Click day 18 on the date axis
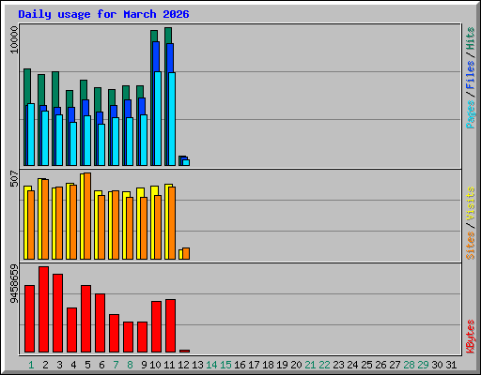The width and height of the screenshot is (481, 375). coord(268,365)
